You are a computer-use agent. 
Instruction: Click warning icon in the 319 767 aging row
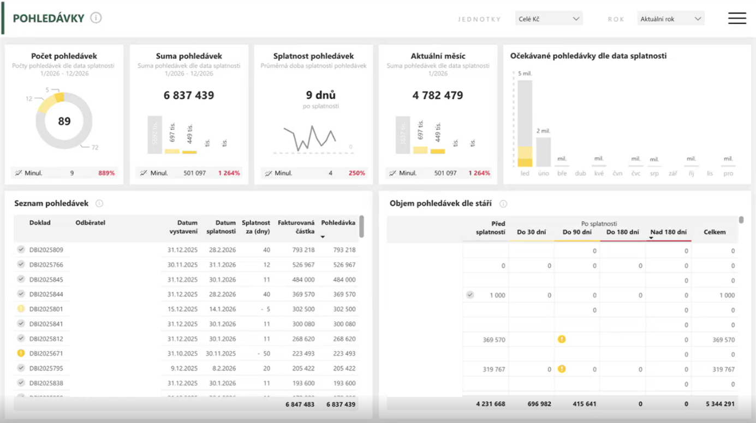(x=563, y=368)
